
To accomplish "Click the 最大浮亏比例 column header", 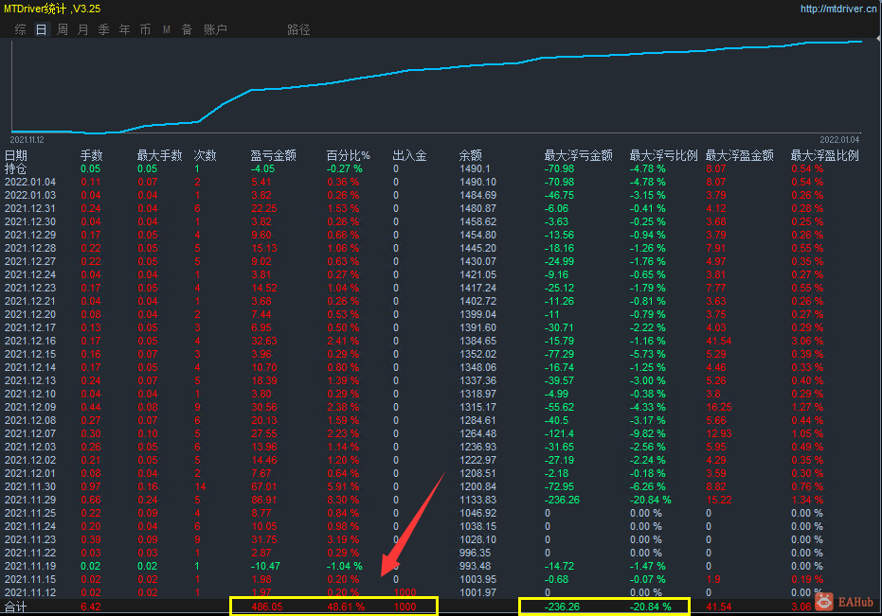I will [663, 156].
